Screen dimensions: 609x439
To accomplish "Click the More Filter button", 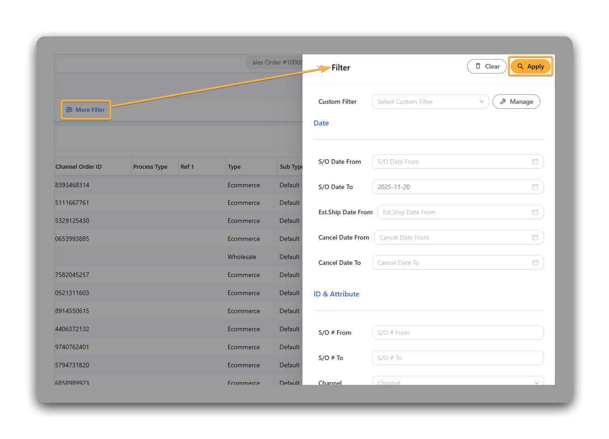I will 86,110.
